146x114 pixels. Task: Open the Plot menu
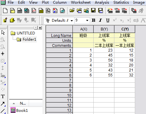pos(45,2)
